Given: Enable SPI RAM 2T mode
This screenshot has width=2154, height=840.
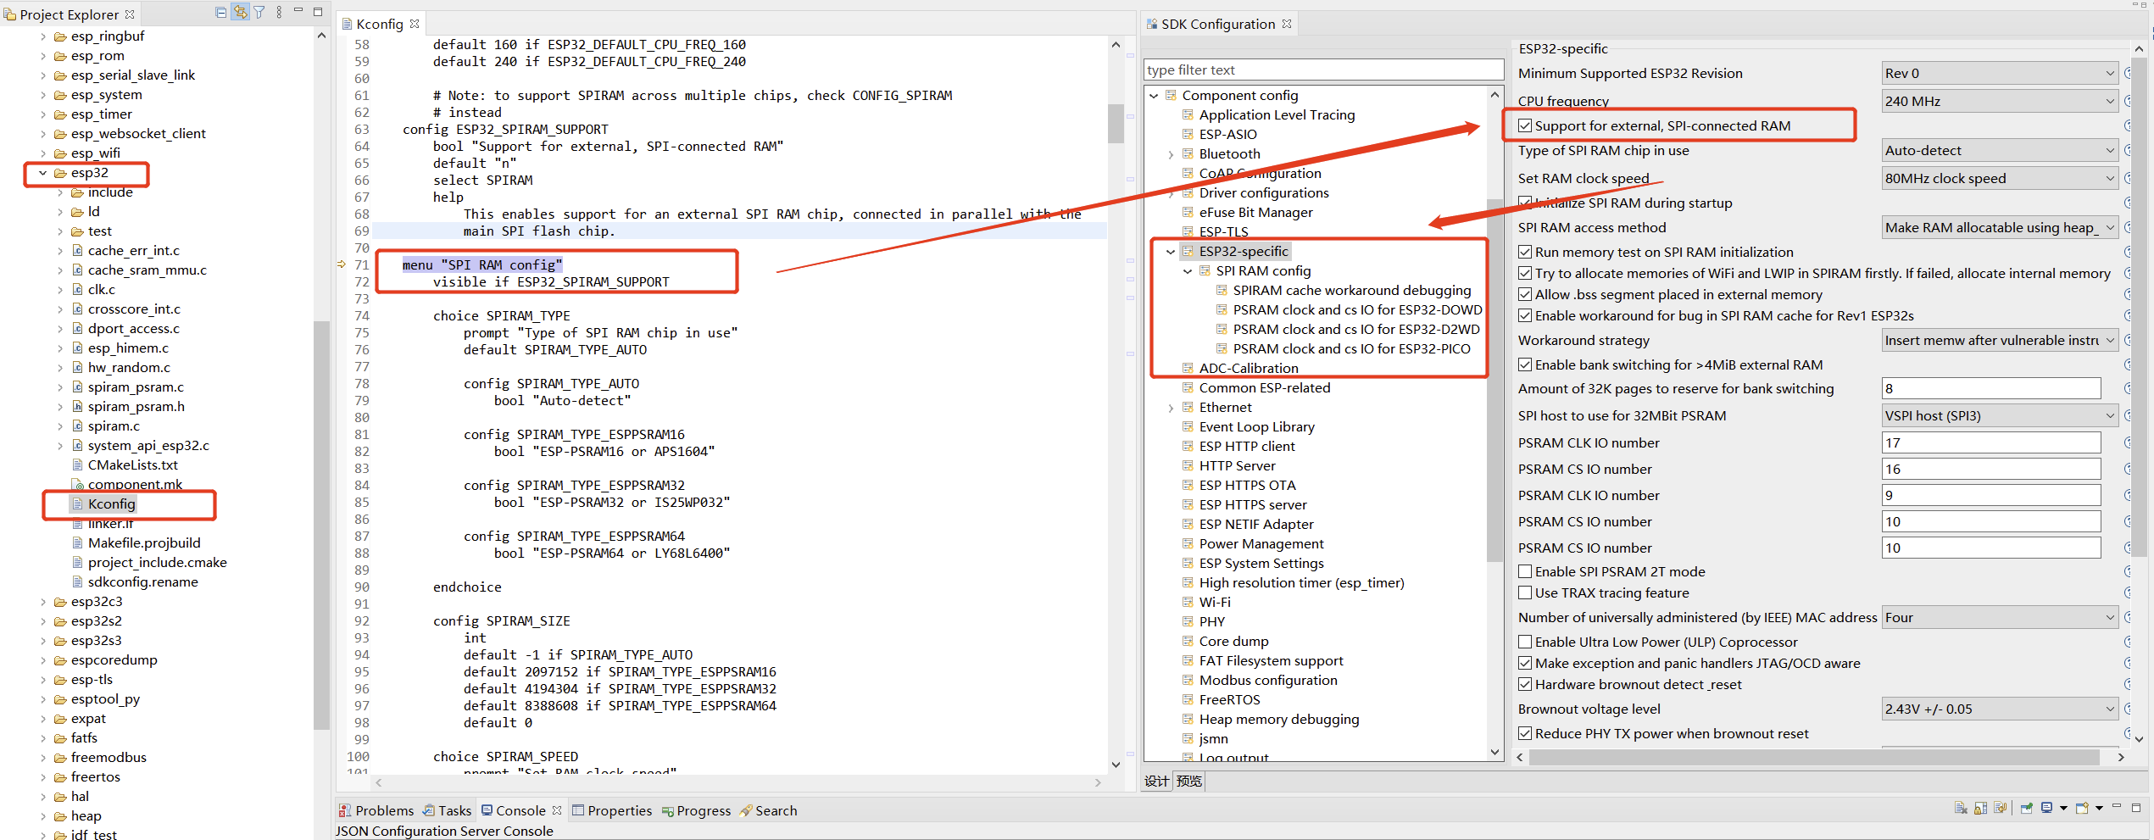Looking at the screenshot, I should point(1526,571).
